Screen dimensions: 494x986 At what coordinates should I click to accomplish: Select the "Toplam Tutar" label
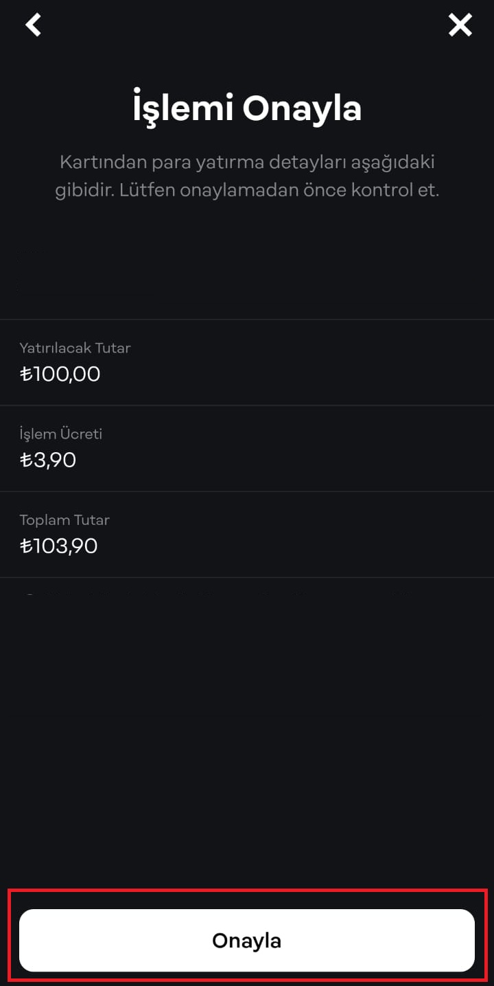point(64,520)
